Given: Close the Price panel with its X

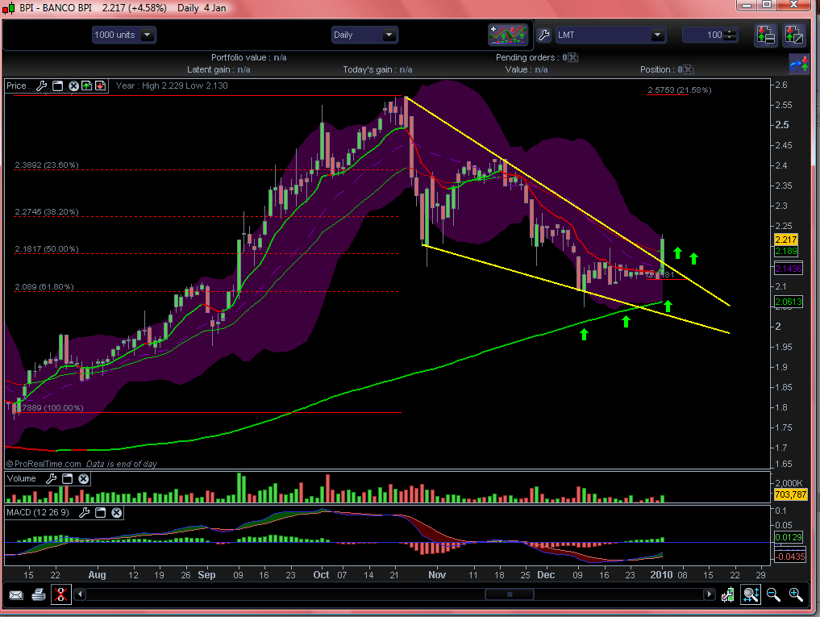Looking at the screenshot, I should pos(73,85).
